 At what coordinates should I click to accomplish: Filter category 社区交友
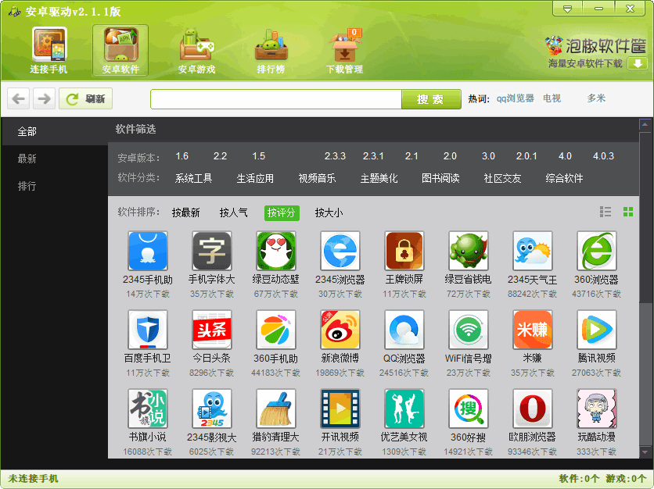(502, 178)
